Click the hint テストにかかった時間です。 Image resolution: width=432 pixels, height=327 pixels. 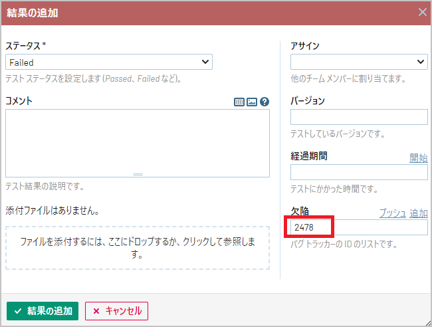[x=334, y=189]
